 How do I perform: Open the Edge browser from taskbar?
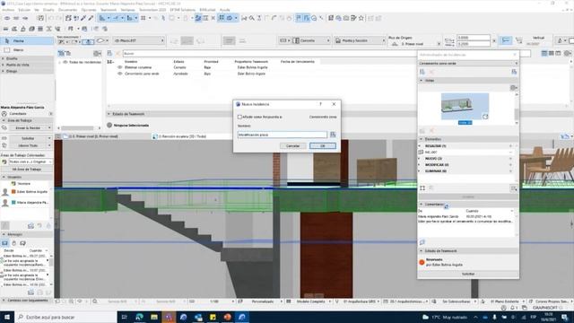(139, 317)
